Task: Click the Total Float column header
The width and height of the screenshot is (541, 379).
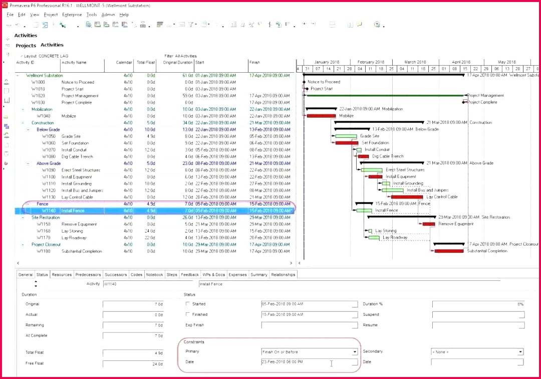Action: (145, 63)
